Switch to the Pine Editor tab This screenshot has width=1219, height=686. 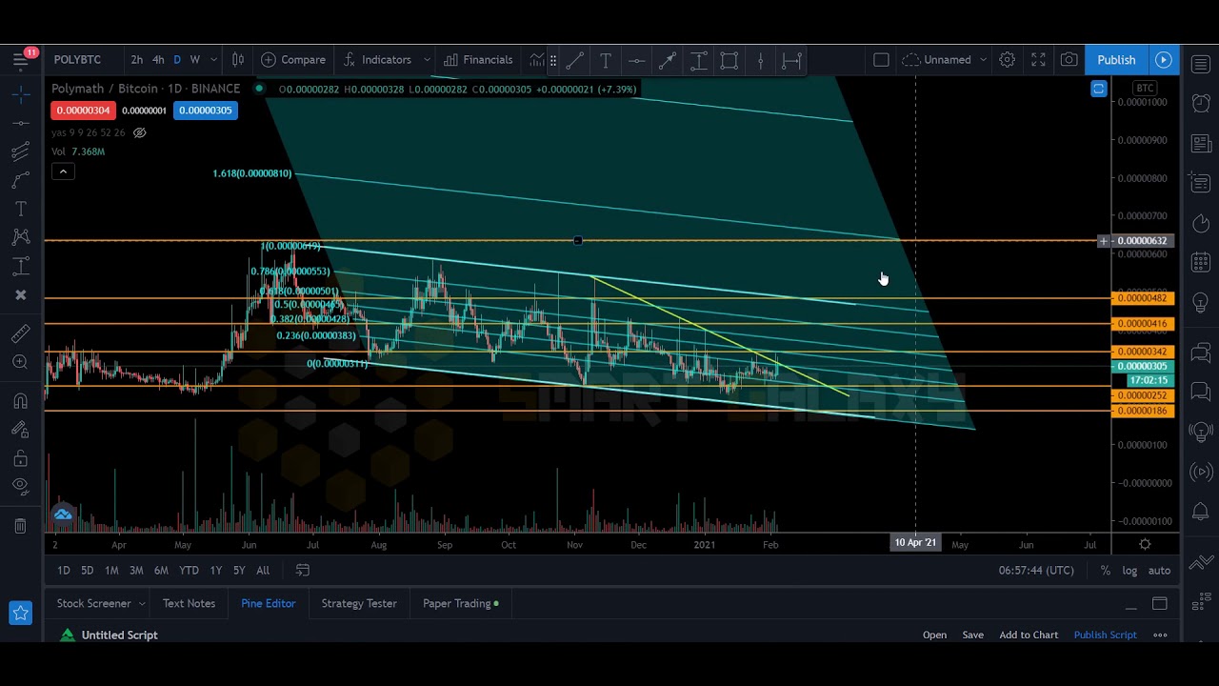[x=268, y=603]
